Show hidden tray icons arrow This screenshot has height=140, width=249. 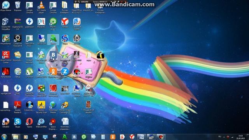tap(224, 137)
